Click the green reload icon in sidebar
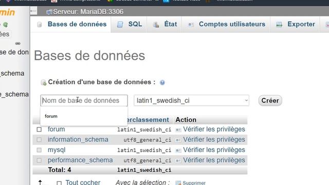 6,25
